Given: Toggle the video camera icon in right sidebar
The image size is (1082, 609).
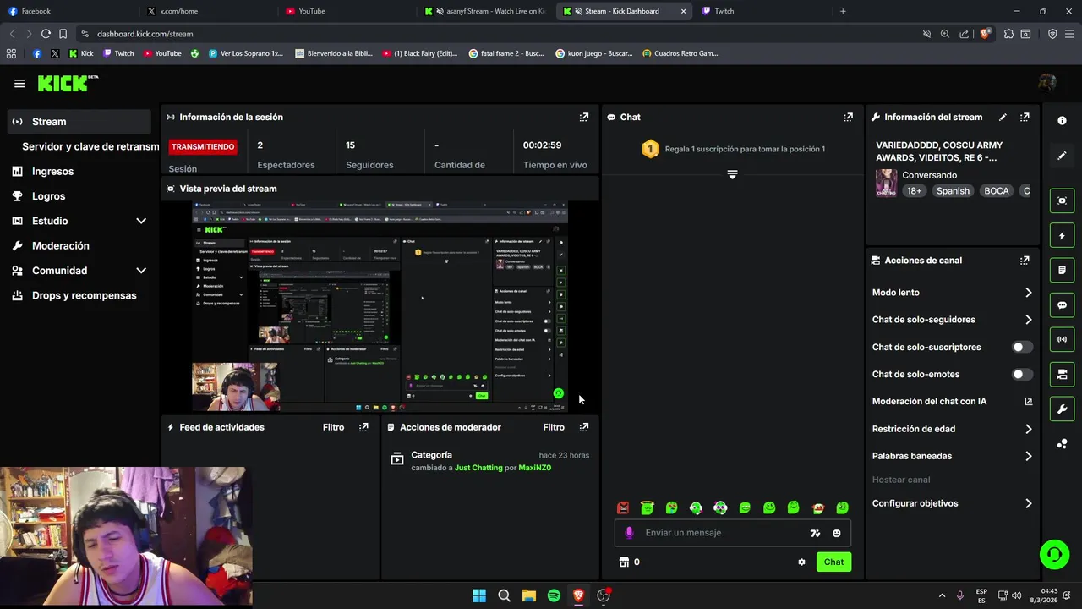Looking at the screenshot, I should point(1062,375).
